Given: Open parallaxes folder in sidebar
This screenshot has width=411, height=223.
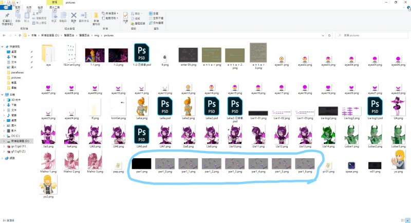Looking at the screenshot, I should click(17, 72).
